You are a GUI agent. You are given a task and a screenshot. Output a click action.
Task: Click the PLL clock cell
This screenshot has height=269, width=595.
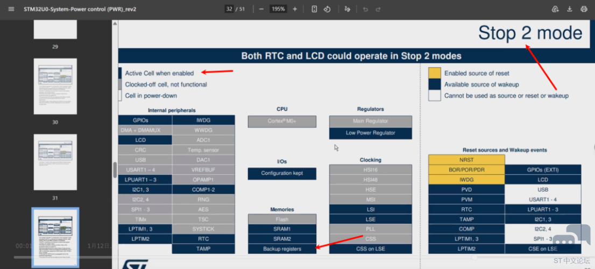[x=370, y=229]
